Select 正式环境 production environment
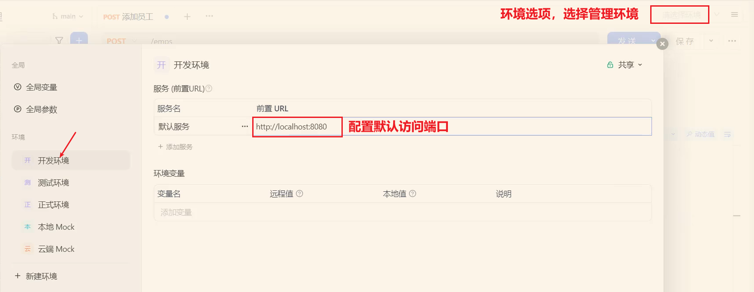Viewport: 754px width, 292px height. point(53,205)
